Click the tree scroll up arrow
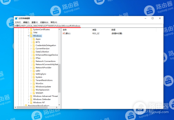The width and height of the screenshot is (174, 120). [x=59, y=29]
